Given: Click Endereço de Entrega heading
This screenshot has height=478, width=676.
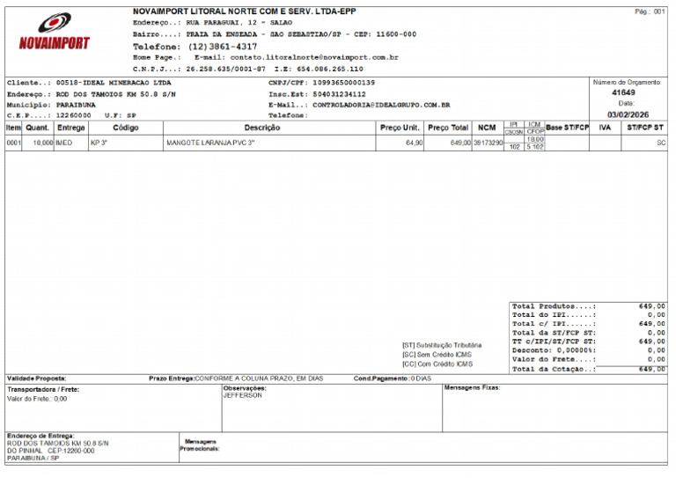Looking at the screenshot, I should (40, 436).
